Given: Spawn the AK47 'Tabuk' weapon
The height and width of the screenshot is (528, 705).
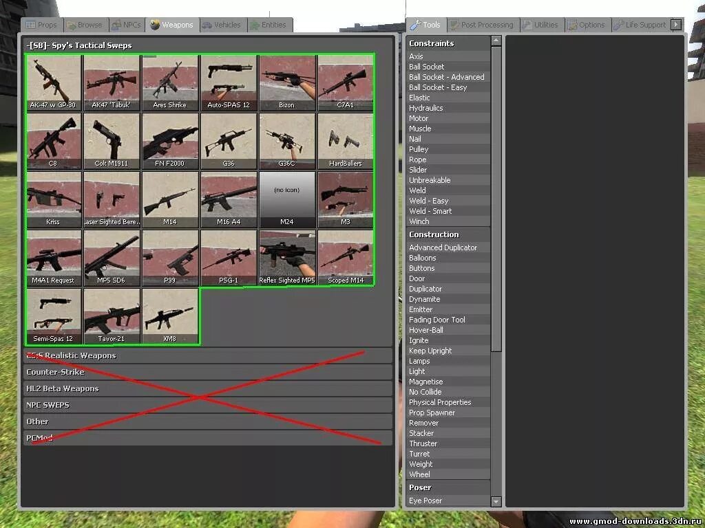Looking at the screenshot, I should 112,83.
